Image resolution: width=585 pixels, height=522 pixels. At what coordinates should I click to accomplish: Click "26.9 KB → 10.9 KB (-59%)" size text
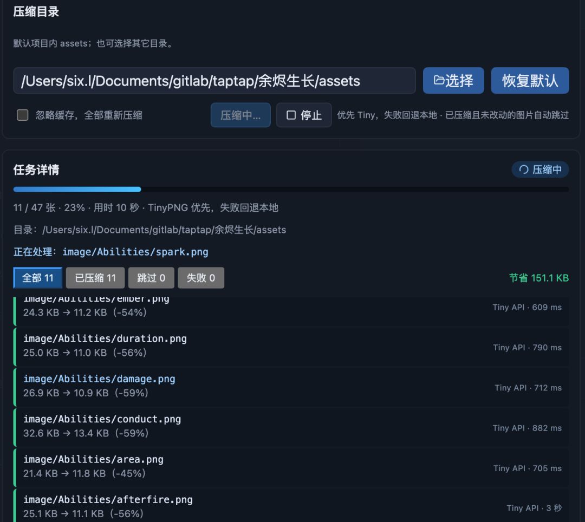pos(86,393)
